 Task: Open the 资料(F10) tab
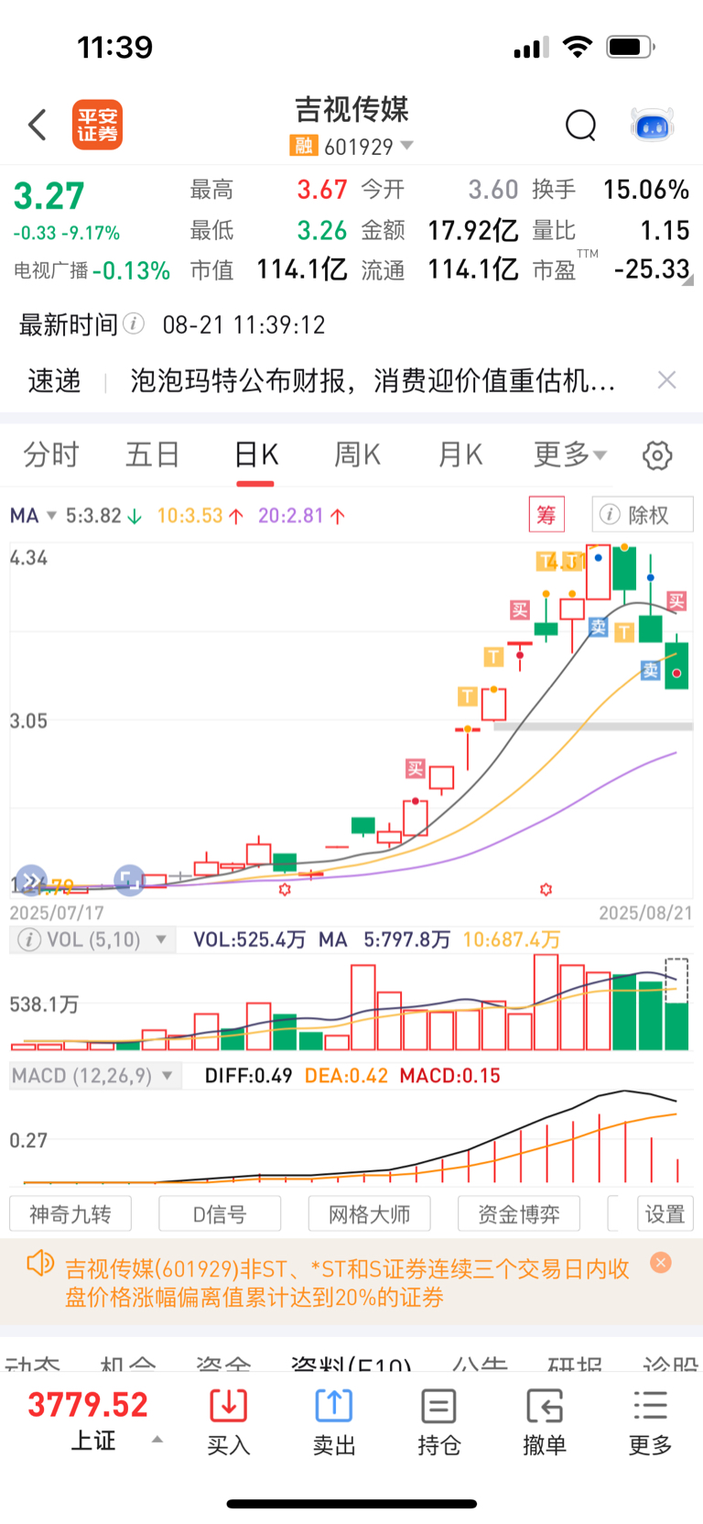coord(351,1365)
